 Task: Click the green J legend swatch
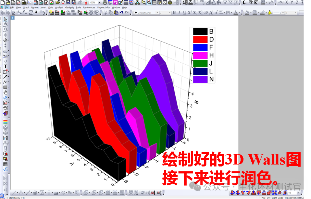200,63
